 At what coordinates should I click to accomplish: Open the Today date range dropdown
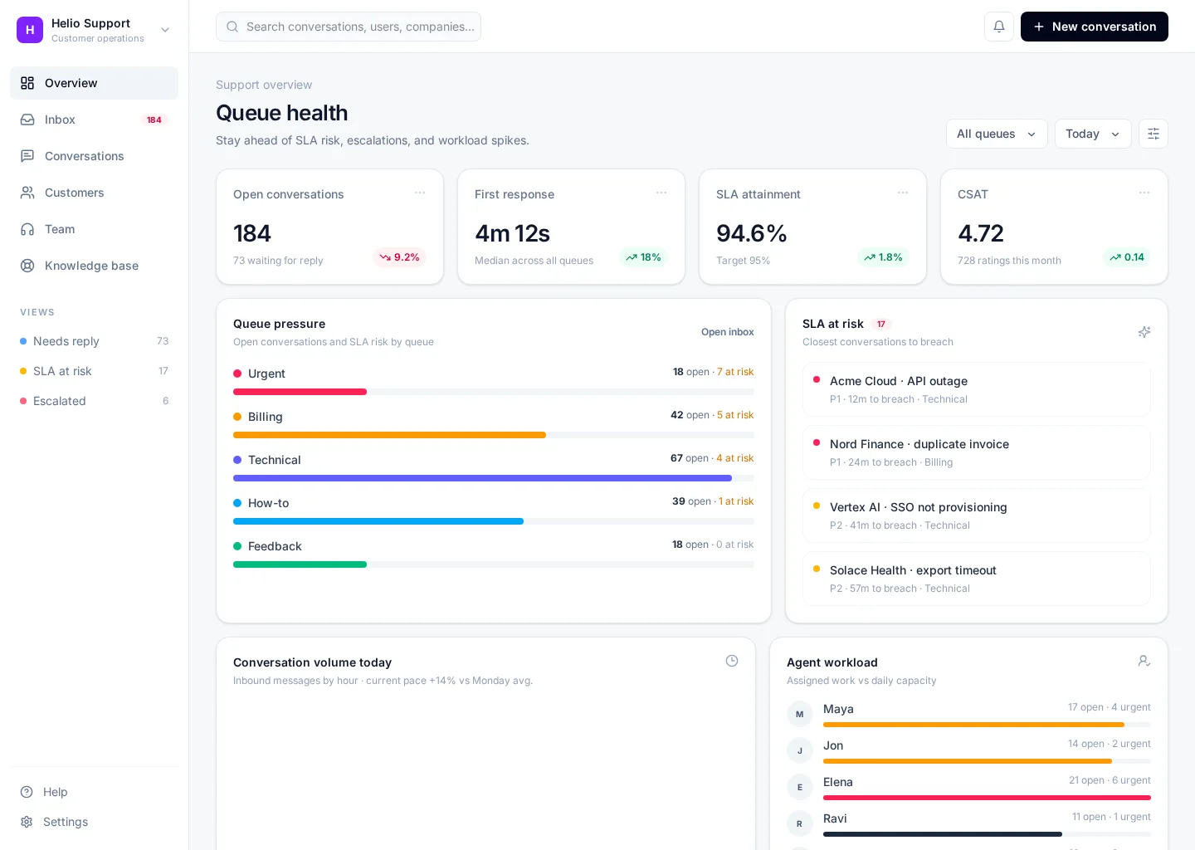point(1093,134)
